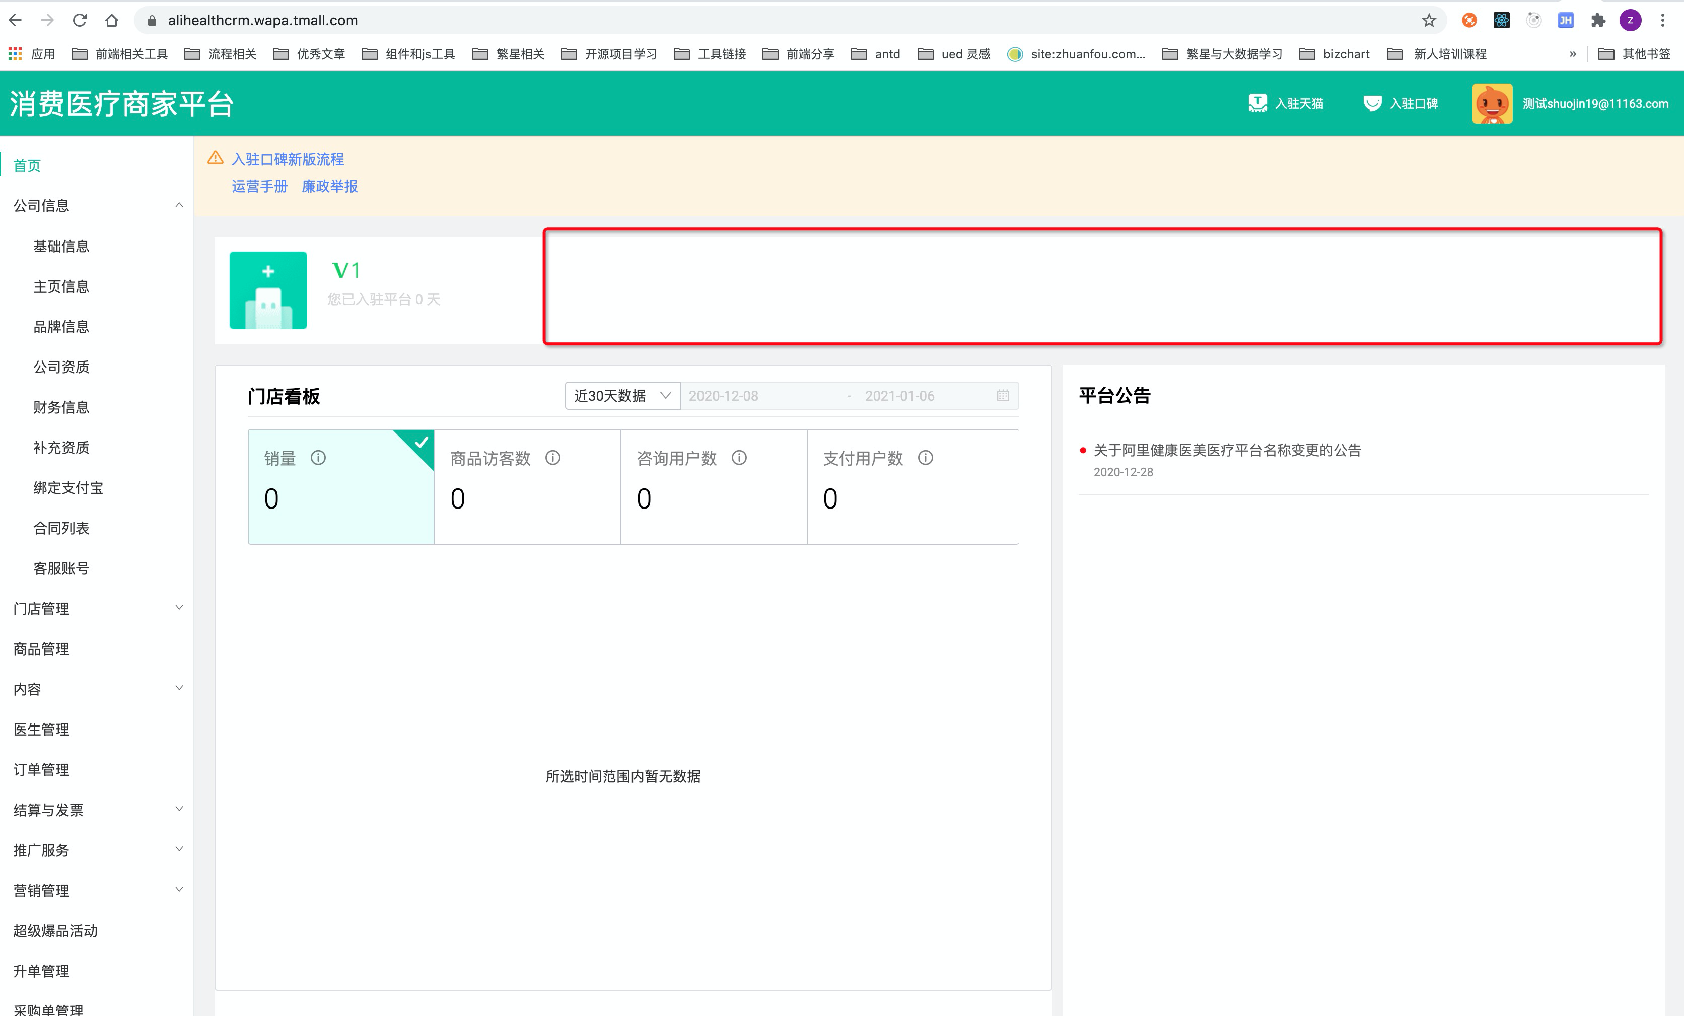The image size is (1684, 1016).
Task: Go to 订单管理 menu item
Action: click(x=42, y=769)
